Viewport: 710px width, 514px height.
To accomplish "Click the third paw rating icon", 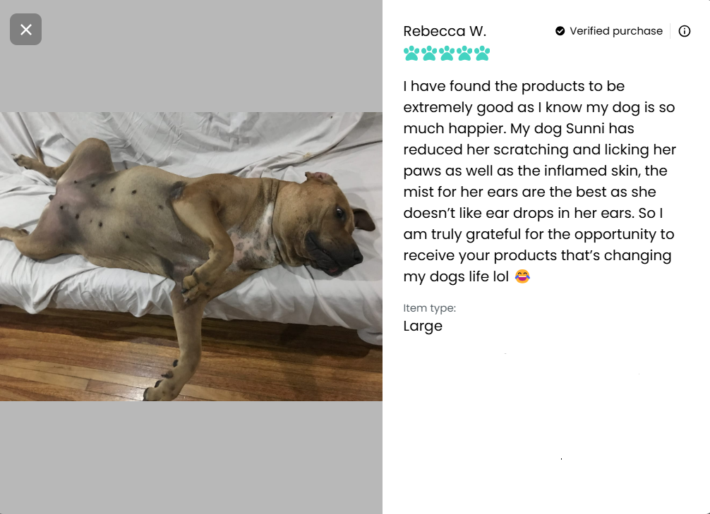I will point(447,54).
